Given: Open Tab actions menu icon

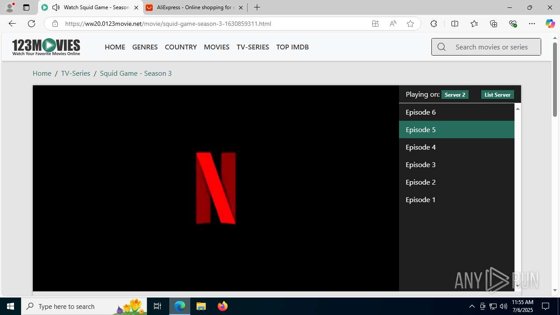Looking at the screenshot, I should pos(26,7).
